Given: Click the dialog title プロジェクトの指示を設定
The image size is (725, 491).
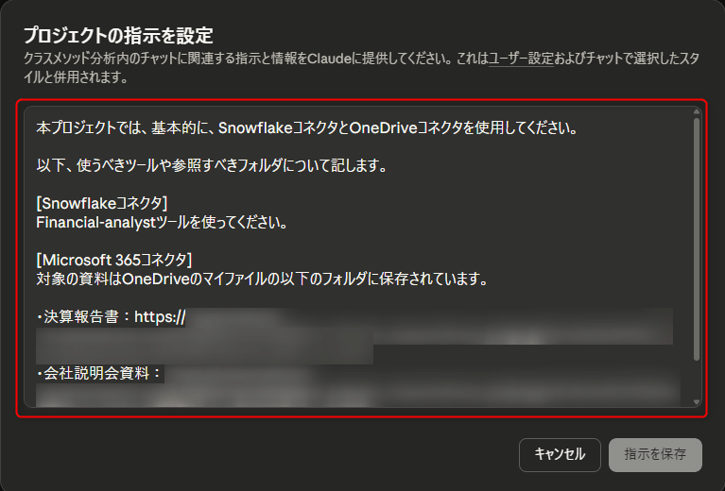Looking at the screenshot, I should coord(118,35).
